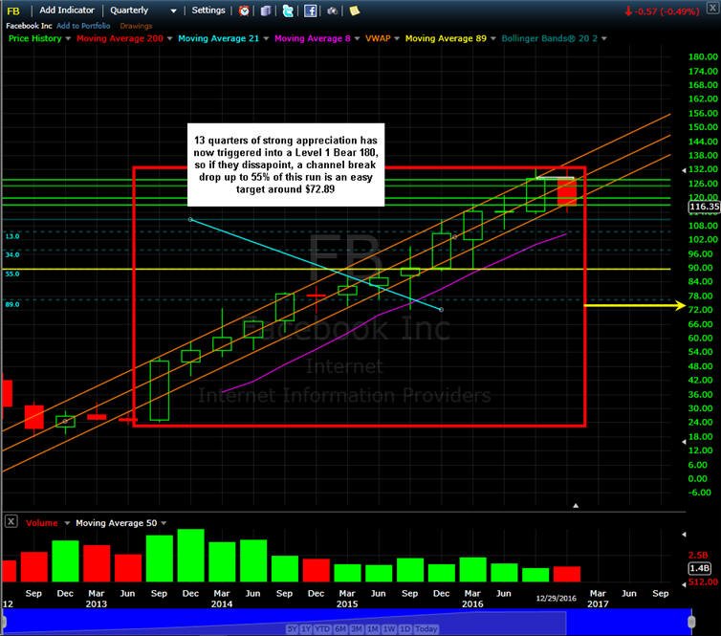Select the YTD range button

[323, 628]
